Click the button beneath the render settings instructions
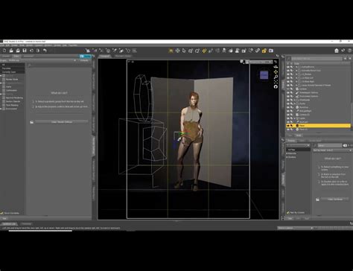353x271 pixels. pos(61,122)
